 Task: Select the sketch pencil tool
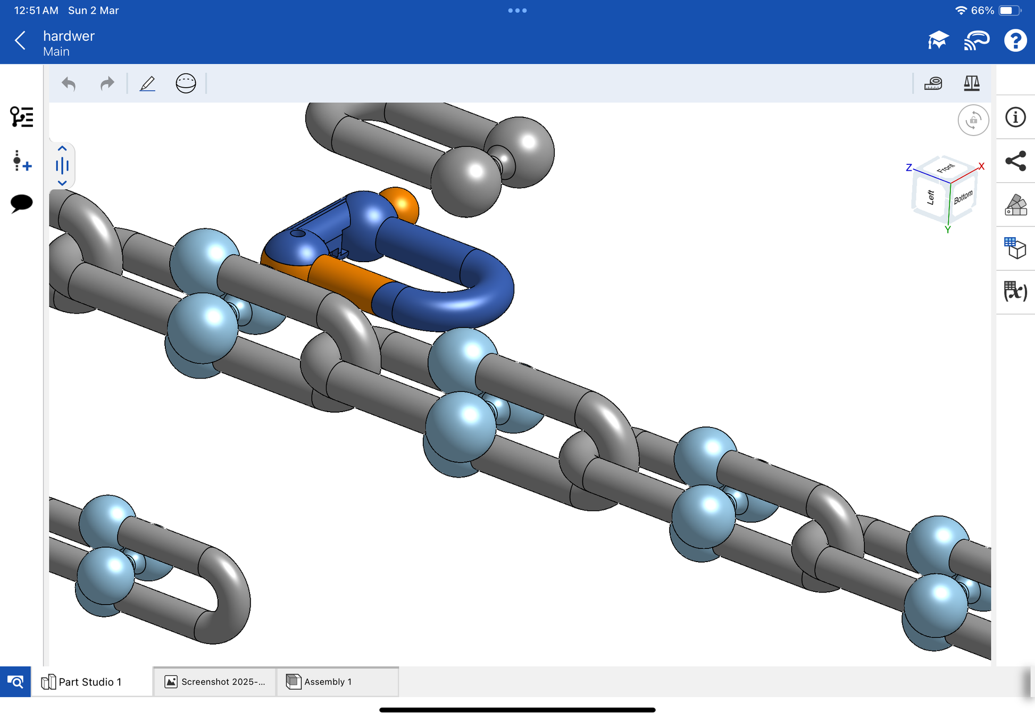coord(147,83)
